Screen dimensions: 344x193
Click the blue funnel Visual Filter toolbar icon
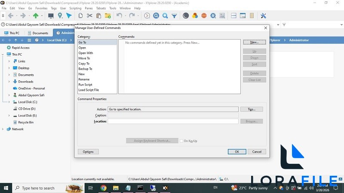[174, 15]
